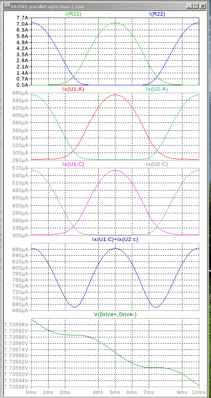Click the 380µA vertical axis value
The height and width of the screenshot is (398, 211).
tap(20, 123)
